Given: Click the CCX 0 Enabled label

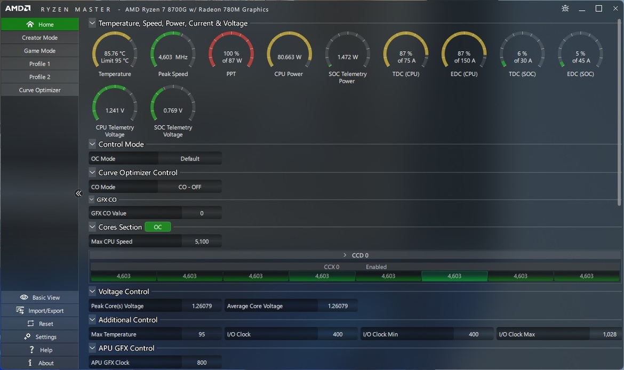Looking at the screenshot, I should [x=355, y=267].
